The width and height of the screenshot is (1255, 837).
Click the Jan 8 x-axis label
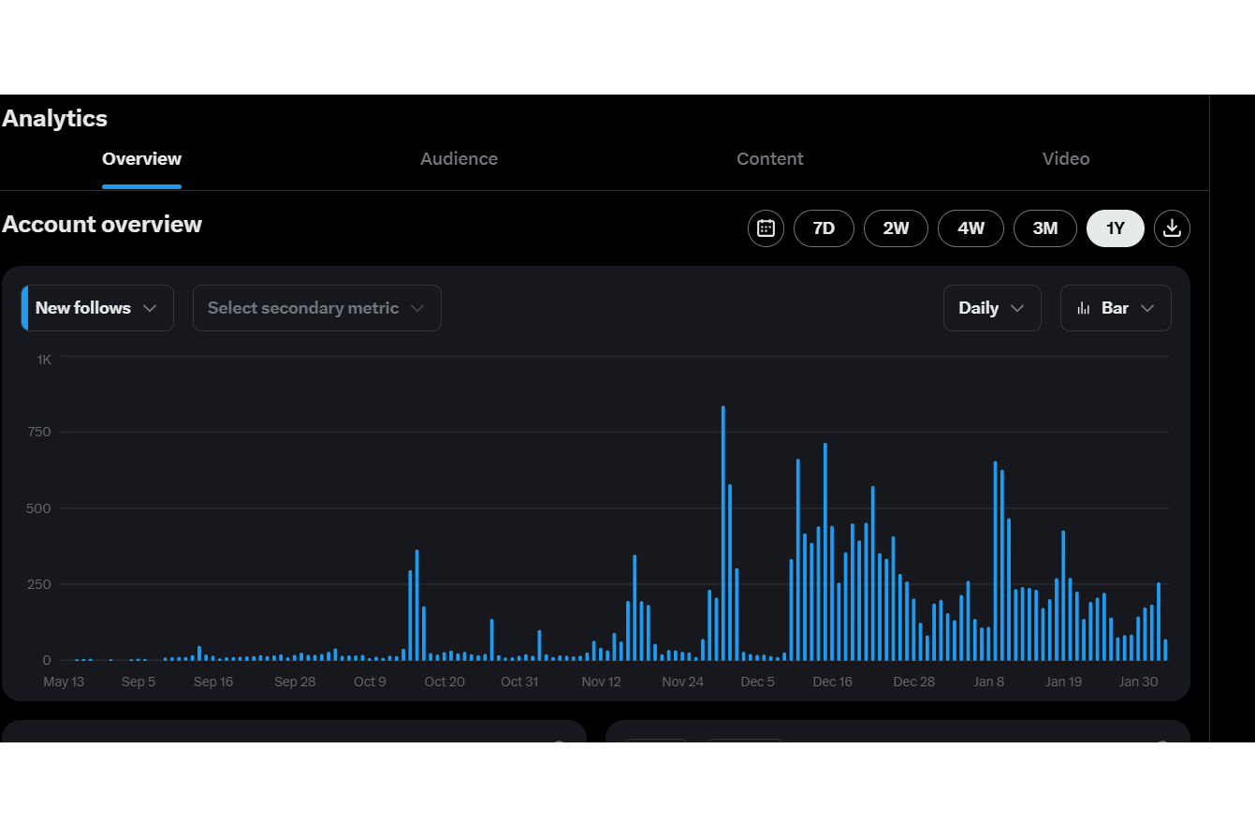tap(989, 682)
